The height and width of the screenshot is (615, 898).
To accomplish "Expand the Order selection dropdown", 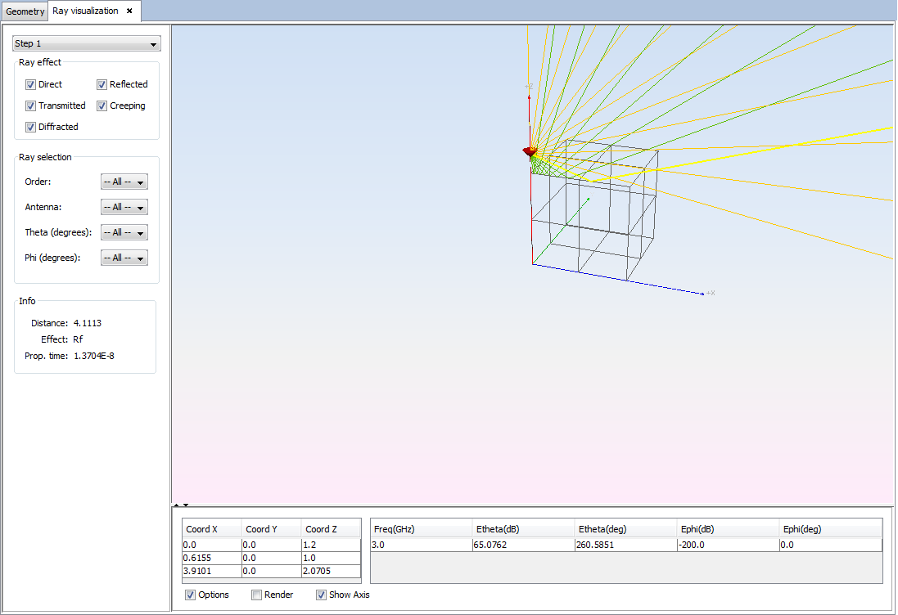I will (x=124, y=182).
